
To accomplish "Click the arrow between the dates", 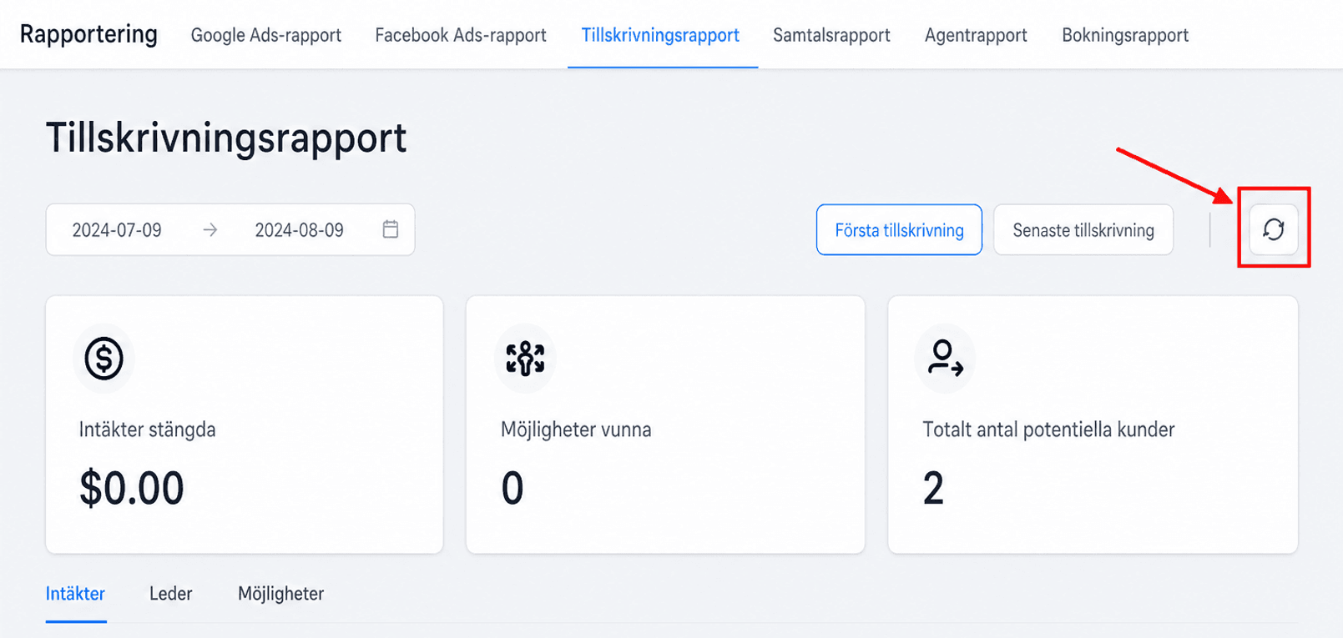I will (x=210, y=229).
